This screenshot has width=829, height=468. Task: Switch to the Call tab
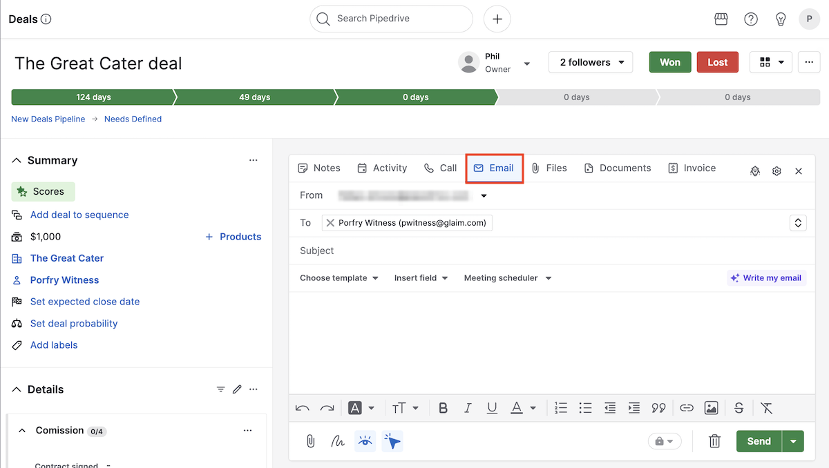click(x=440, y=168)
